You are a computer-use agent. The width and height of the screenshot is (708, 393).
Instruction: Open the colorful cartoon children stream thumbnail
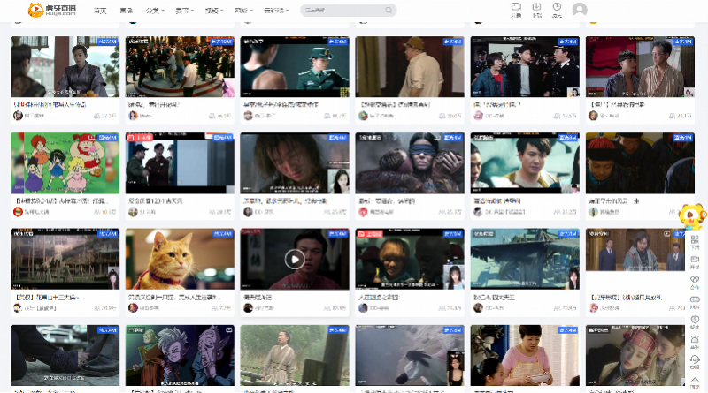65,162
